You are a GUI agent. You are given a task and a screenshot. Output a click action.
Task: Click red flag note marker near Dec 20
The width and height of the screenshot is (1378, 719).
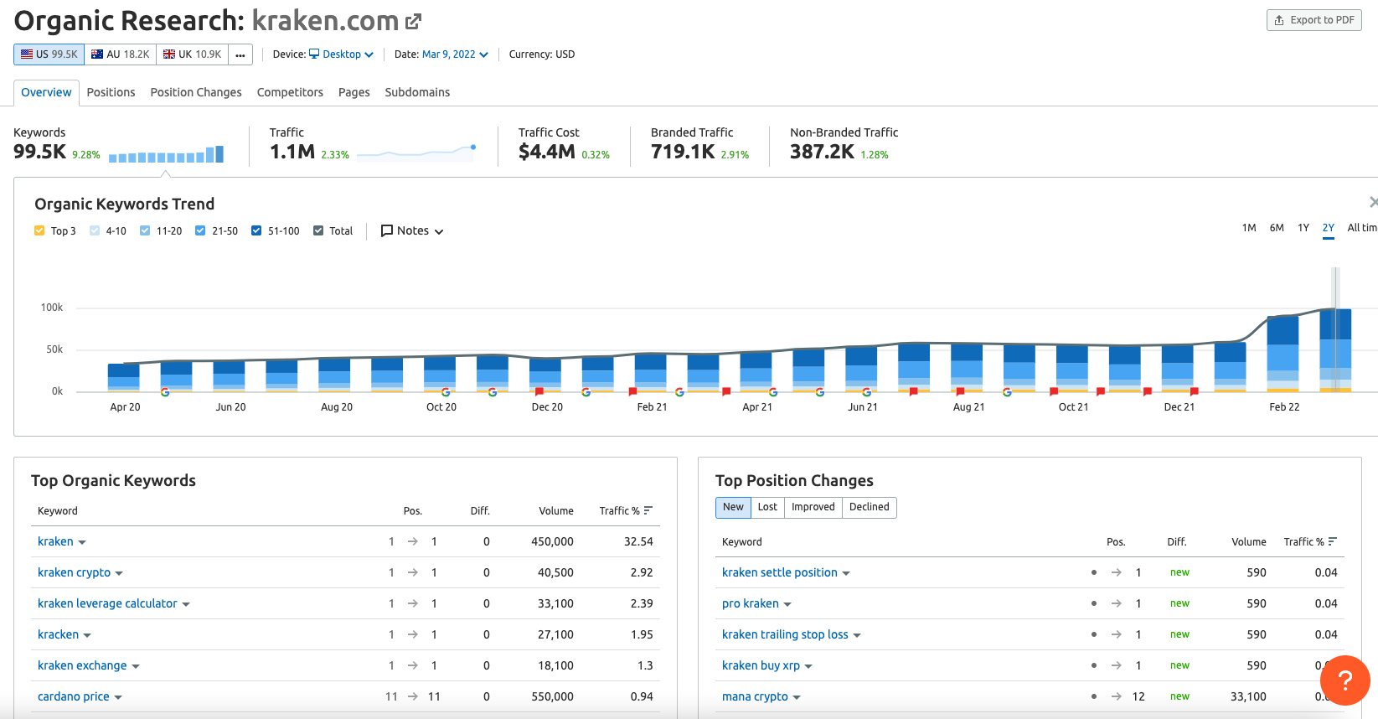pyautogui.click(x=539, y=391)
